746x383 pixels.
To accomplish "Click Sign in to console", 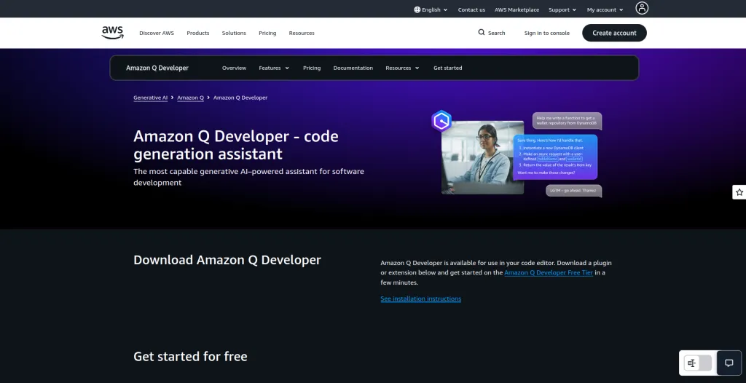I will click(546, 33).
